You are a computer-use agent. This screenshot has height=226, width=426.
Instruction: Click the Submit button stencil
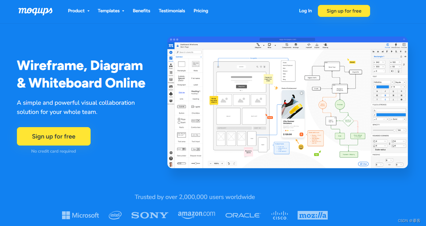(x=181, y=107)
